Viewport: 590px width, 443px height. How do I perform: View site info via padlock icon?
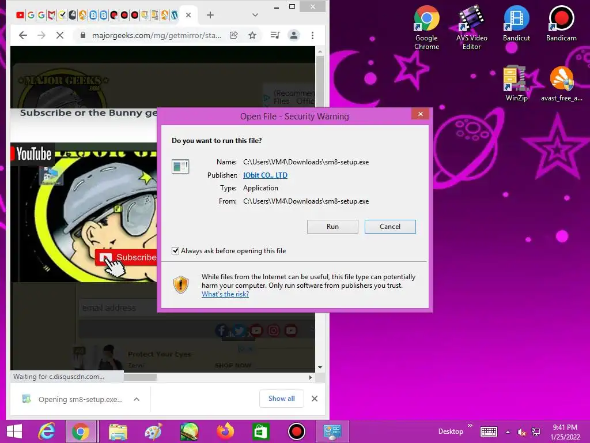[x=83, y=35]
